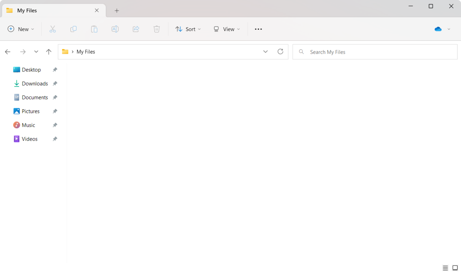Switch to details list view
The width and height of the screenshot is (461, 273).
click(445, 268)
